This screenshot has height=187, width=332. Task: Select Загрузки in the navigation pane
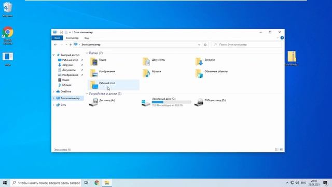65,65
